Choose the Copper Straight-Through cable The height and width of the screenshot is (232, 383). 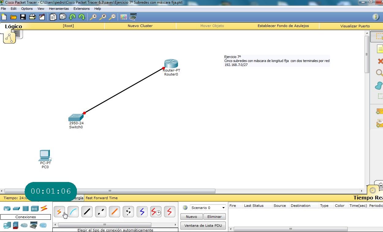[87, 212]
